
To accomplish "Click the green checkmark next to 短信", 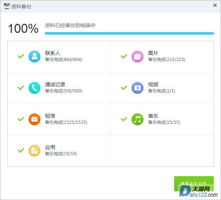I will [21, 119].
